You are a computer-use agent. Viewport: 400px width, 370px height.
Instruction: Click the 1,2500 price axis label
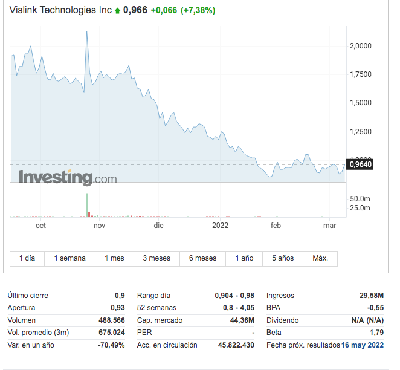click(361, 132)
